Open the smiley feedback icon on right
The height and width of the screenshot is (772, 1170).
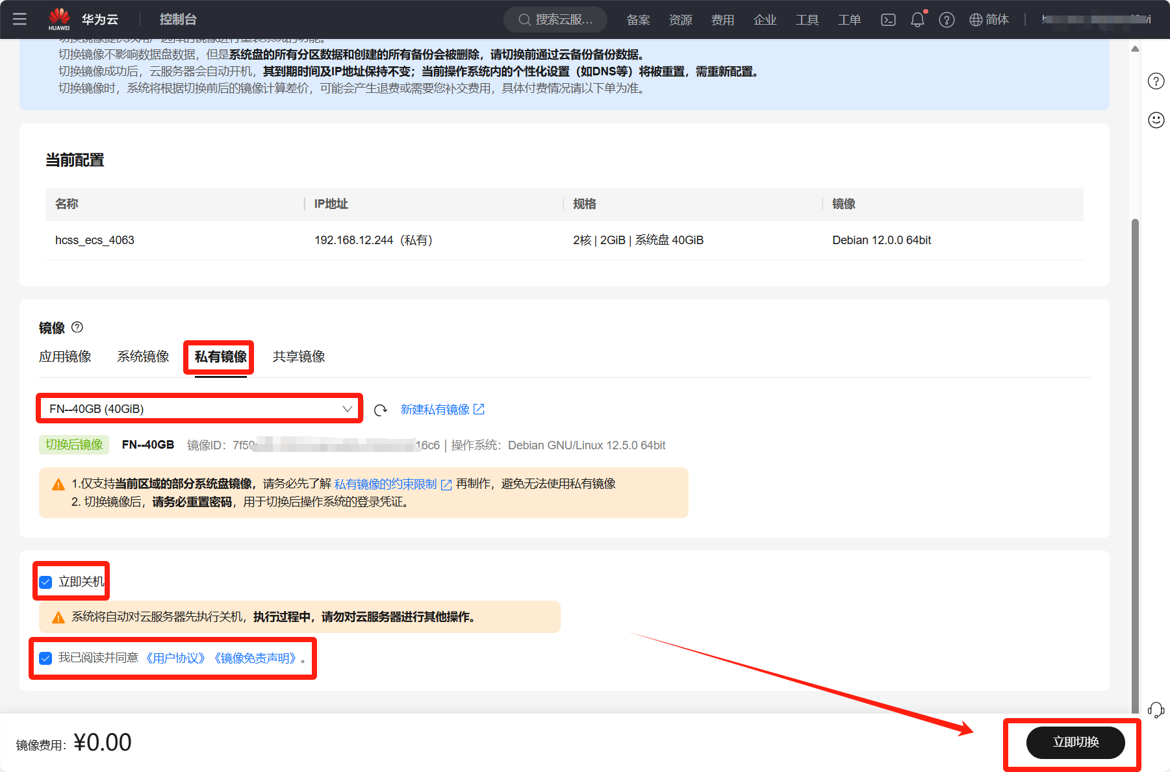pos(1156,120)
